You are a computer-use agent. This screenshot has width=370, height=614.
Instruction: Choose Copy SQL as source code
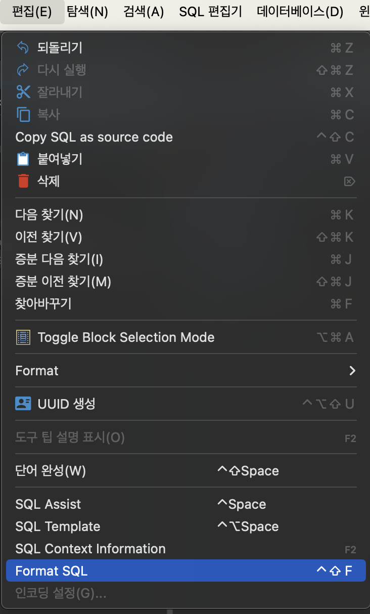pyautogui.click(x=94, y=137)
